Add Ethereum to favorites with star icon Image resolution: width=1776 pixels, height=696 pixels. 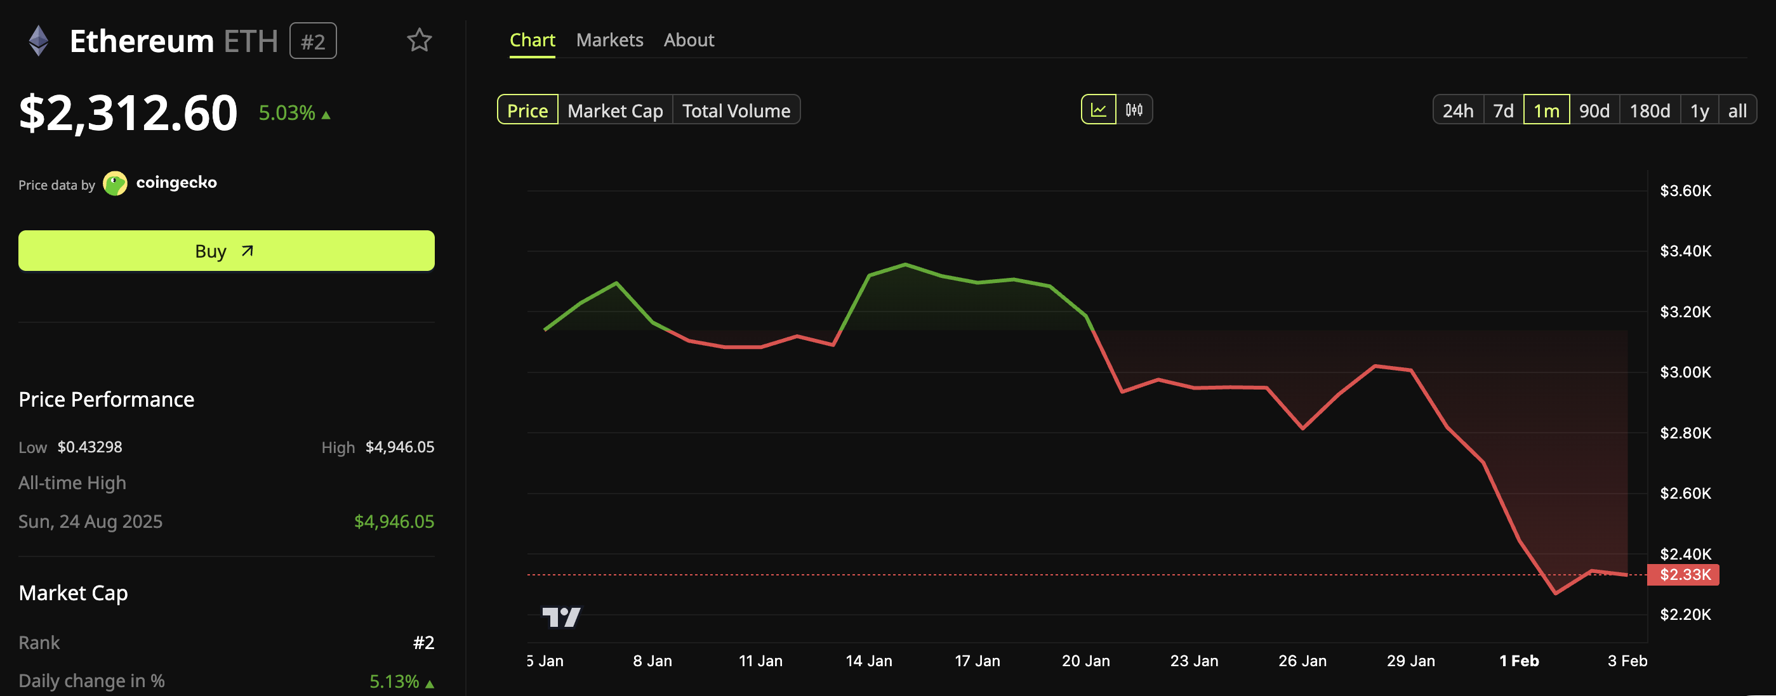click(x=418, y=40)
